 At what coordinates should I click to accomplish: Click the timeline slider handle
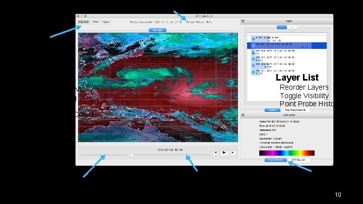click(x=132, y=155)
